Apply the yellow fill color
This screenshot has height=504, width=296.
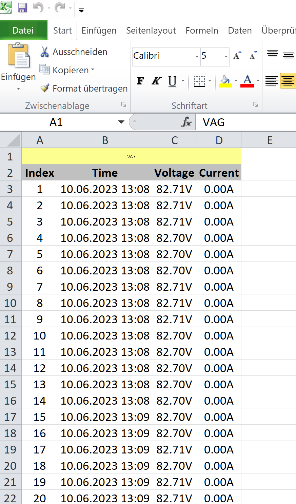[x=225, y=81]
